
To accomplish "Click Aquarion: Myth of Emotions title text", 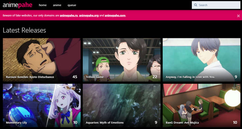I will (105, 123).
